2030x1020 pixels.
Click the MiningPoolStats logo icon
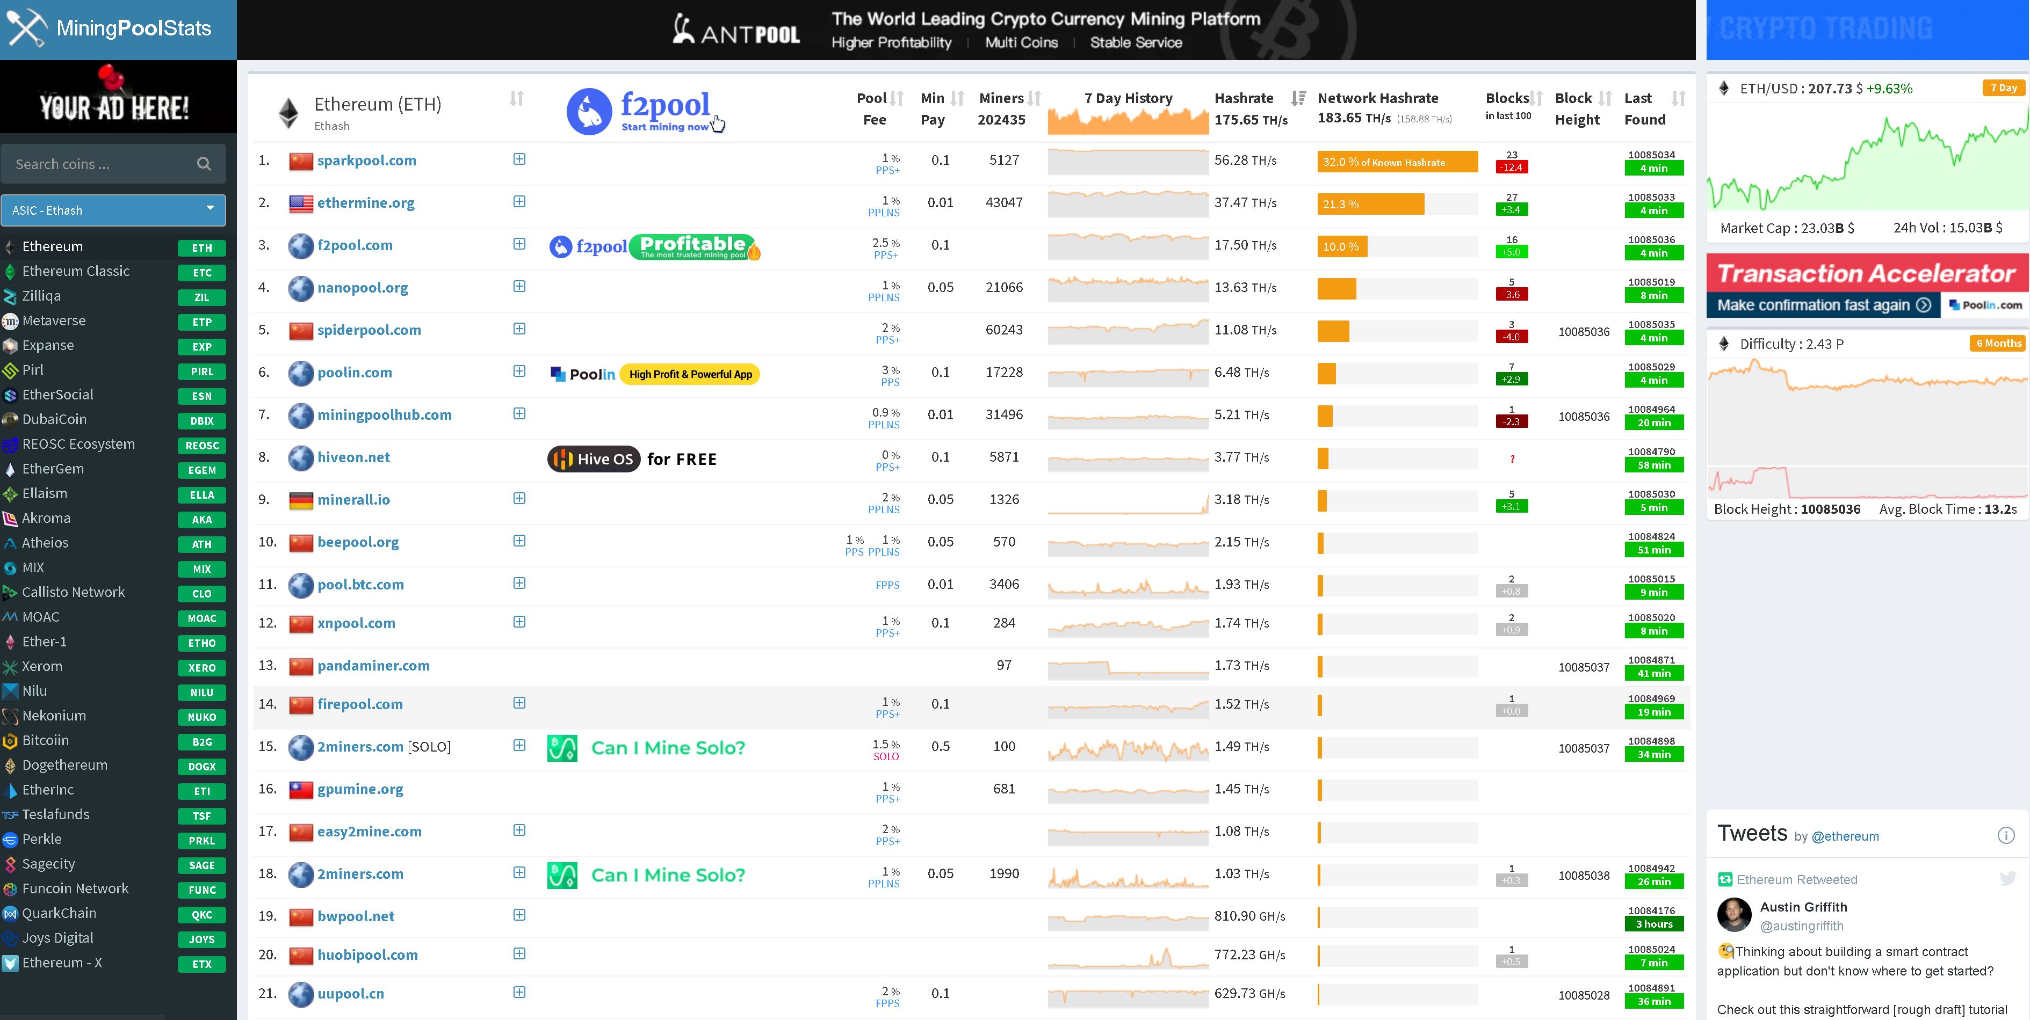coord(26,25)
